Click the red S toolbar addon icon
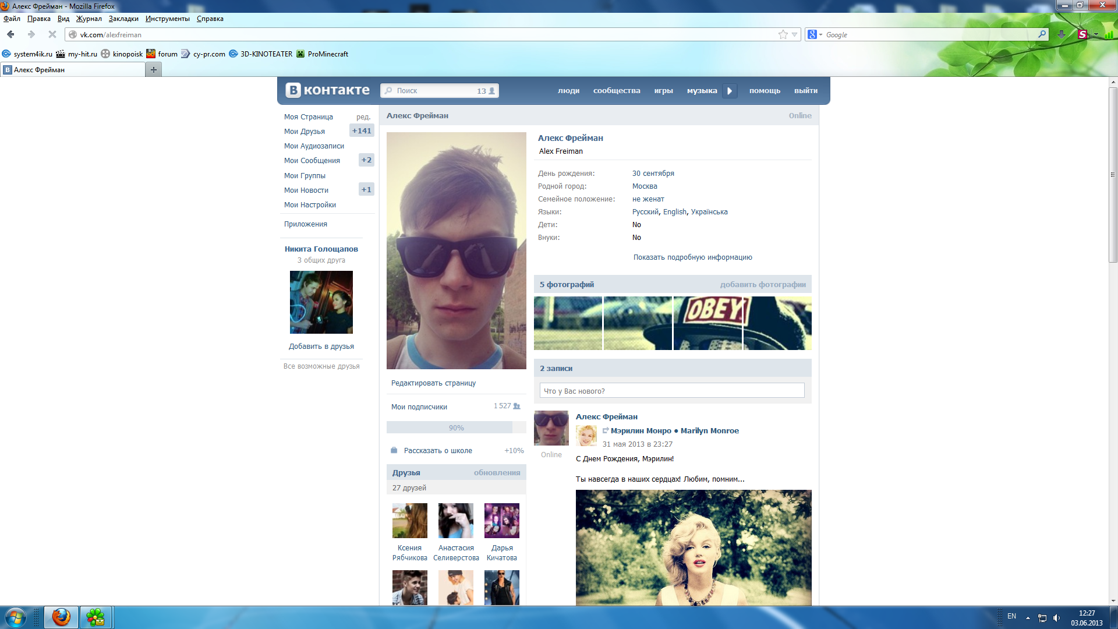 pyautogui.click(x=1082, y=34)
